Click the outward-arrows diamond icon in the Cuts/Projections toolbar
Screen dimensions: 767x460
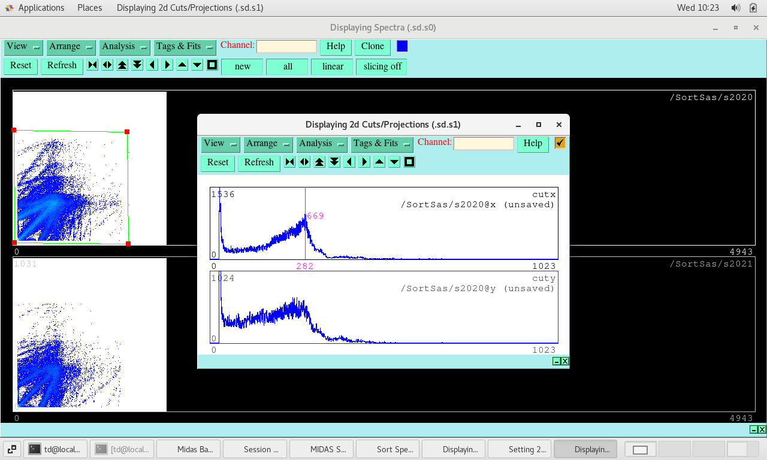point(304,162)
